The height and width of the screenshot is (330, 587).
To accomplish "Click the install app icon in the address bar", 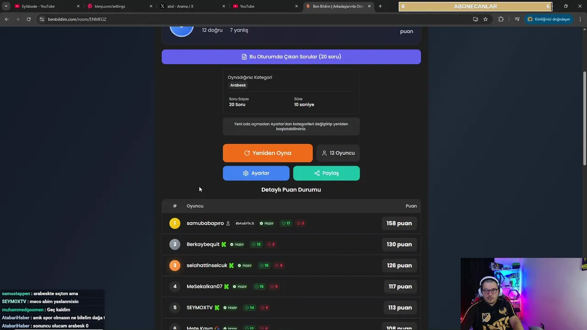I will coord(476,19).
